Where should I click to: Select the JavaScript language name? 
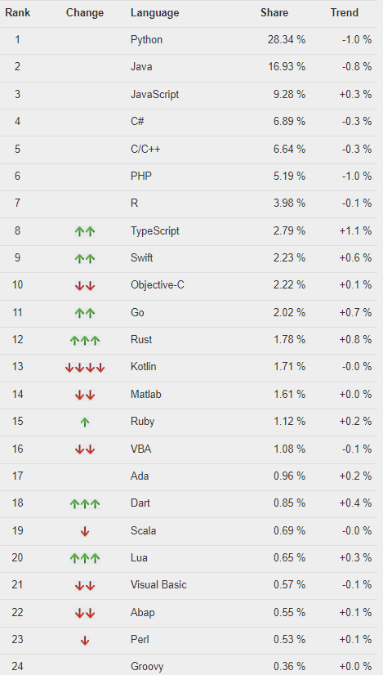(155, 94)
